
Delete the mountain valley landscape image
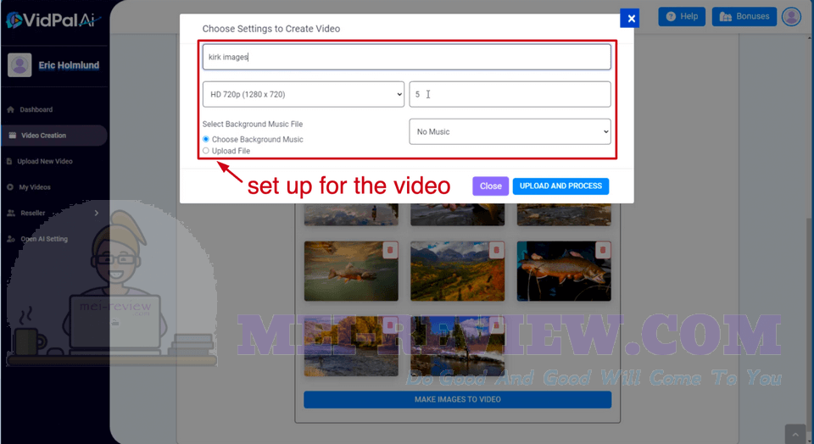[496, 250]
